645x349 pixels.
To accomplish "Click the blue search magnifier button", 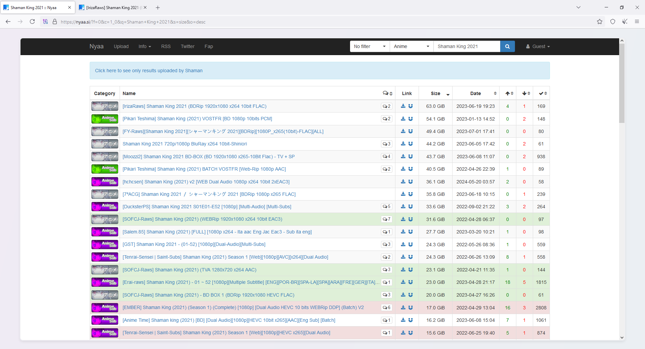I will 507,46.
